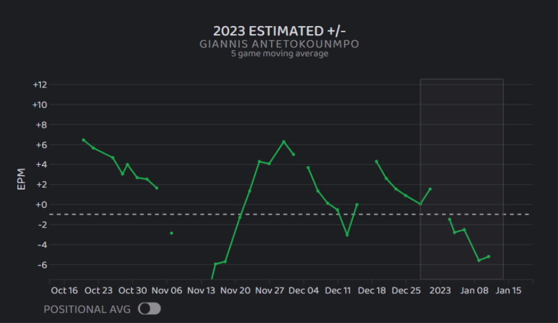Click the '2023' x-axis label
558x323 pixels.
440,291
